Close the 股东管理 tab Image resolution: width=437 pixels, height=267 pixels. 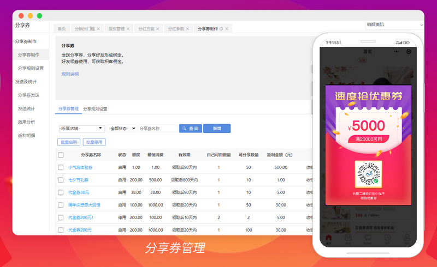[128, 28]
